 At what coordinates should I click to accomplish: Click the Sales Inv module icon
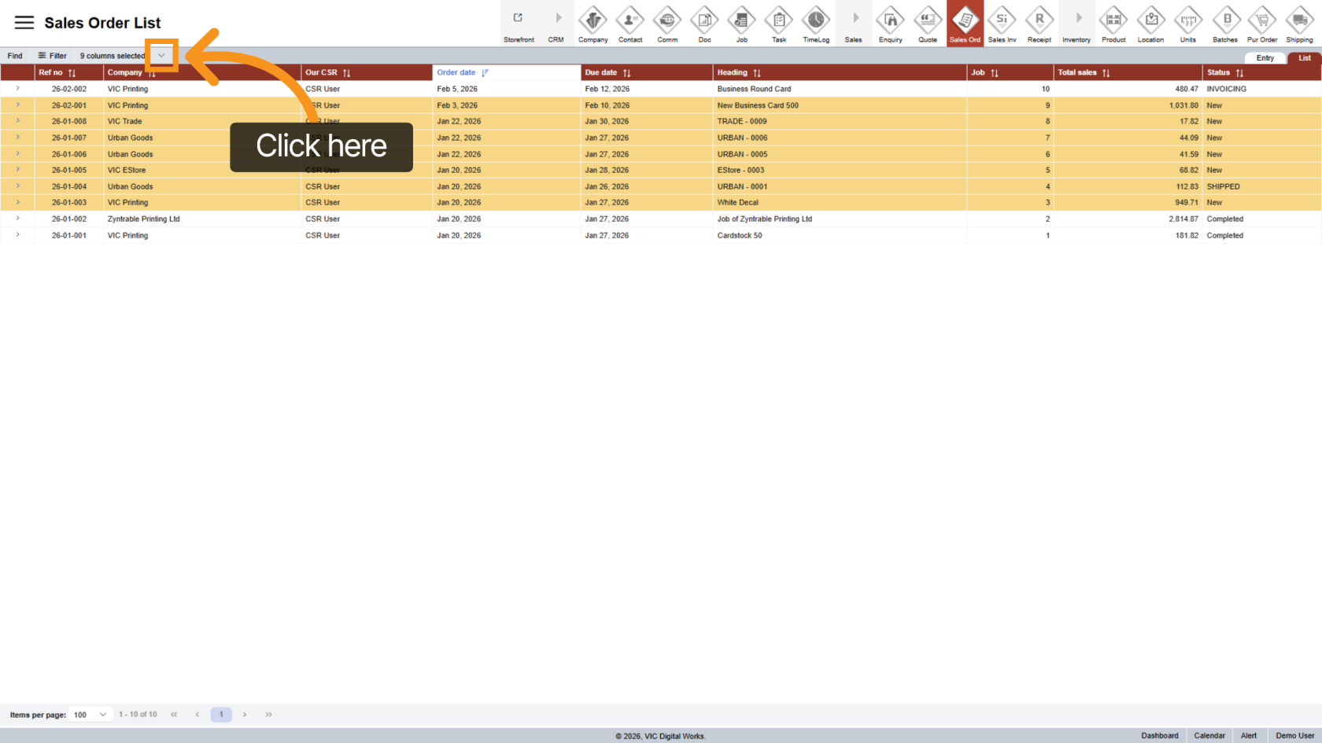pyautogui.click(x=1002, y=24)
